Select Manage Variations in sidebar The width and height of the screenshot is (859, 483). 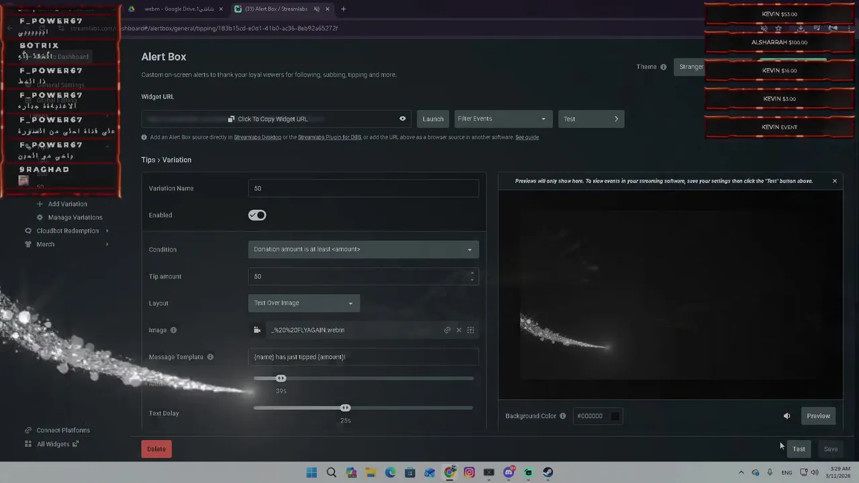click(x=75, y=217)
